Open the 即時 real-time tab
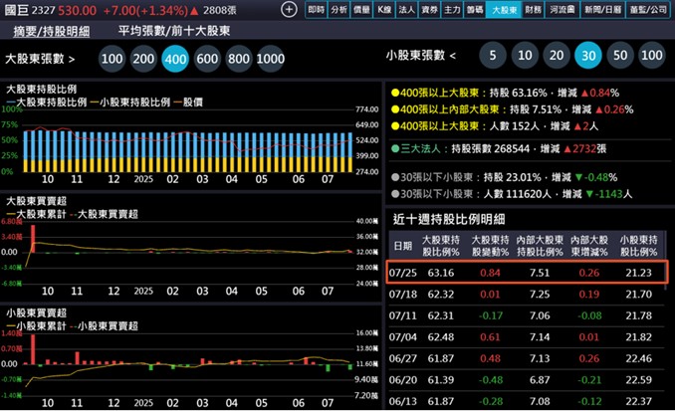 pos(317,9)
